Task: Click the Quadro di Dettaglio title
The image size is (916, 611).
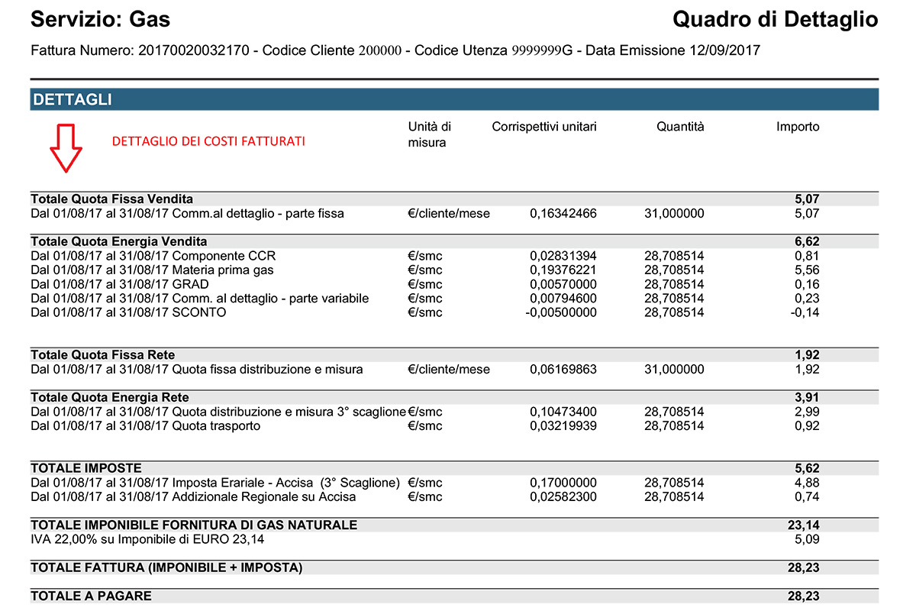Action: pos(776,20)
